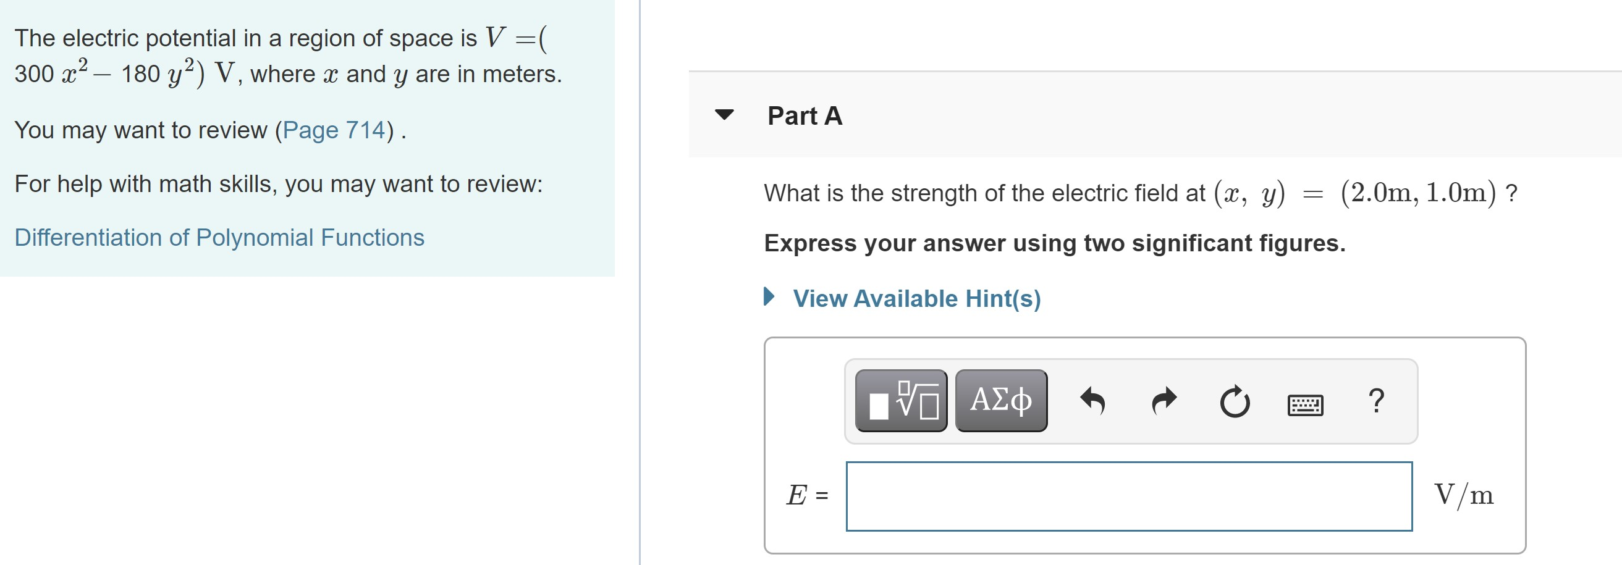Screen dimensions: 1622x565
Task: Click the "E =" label before the input
Action: point(806,495)
